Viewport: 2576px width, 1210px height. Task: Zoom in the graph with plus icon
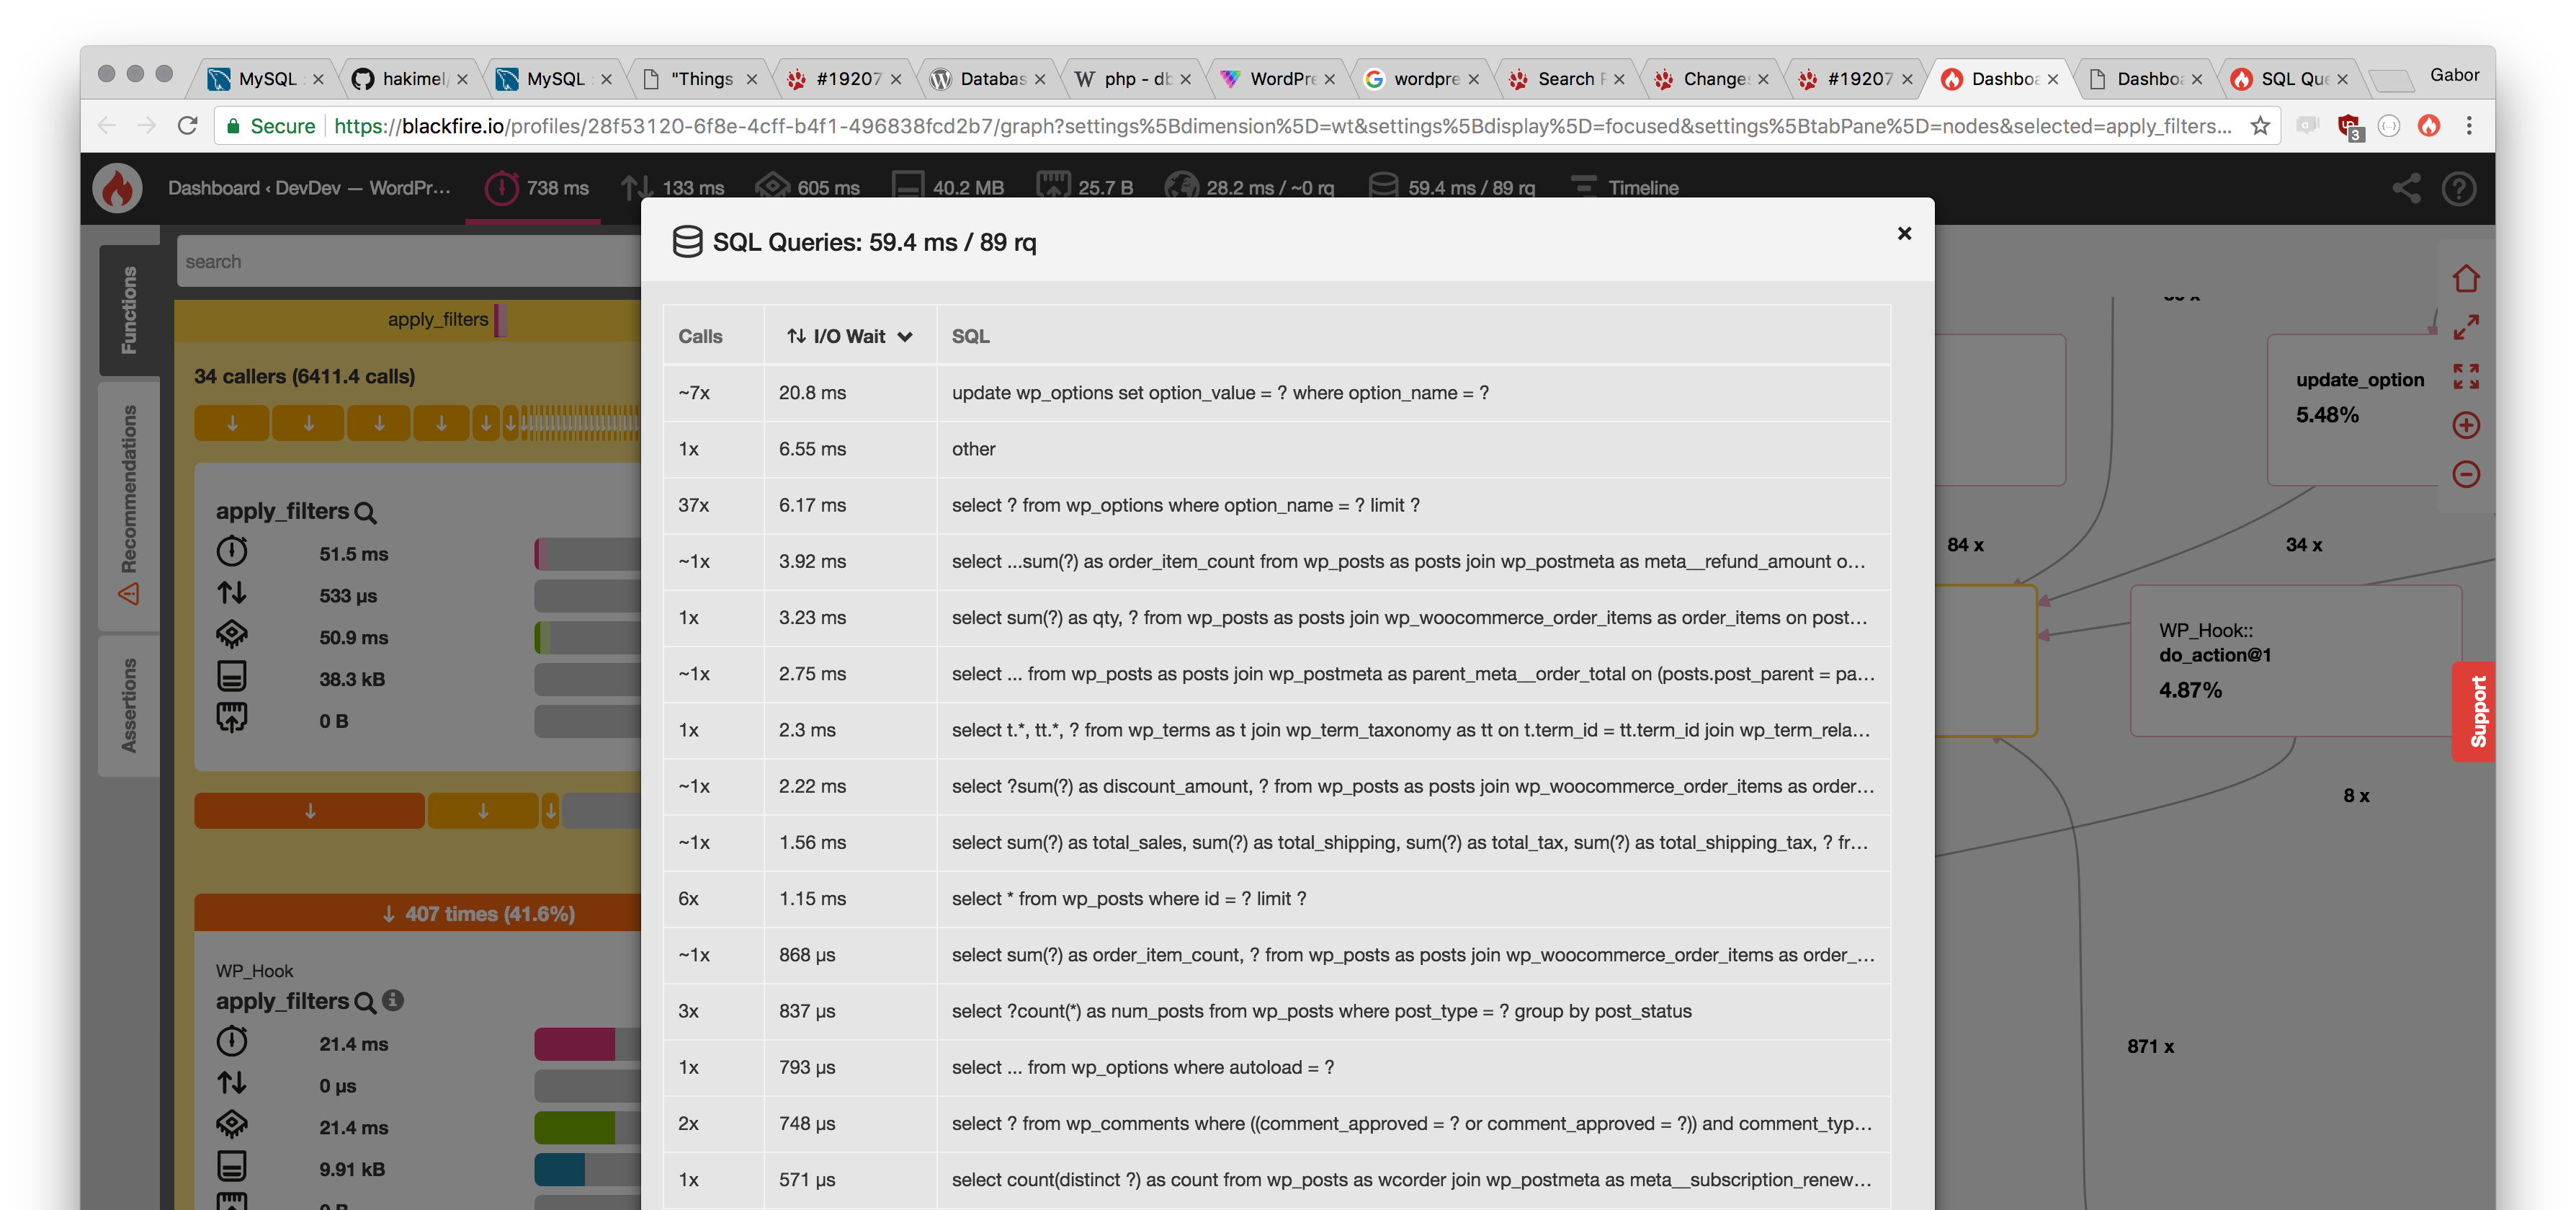point(2466,425)
